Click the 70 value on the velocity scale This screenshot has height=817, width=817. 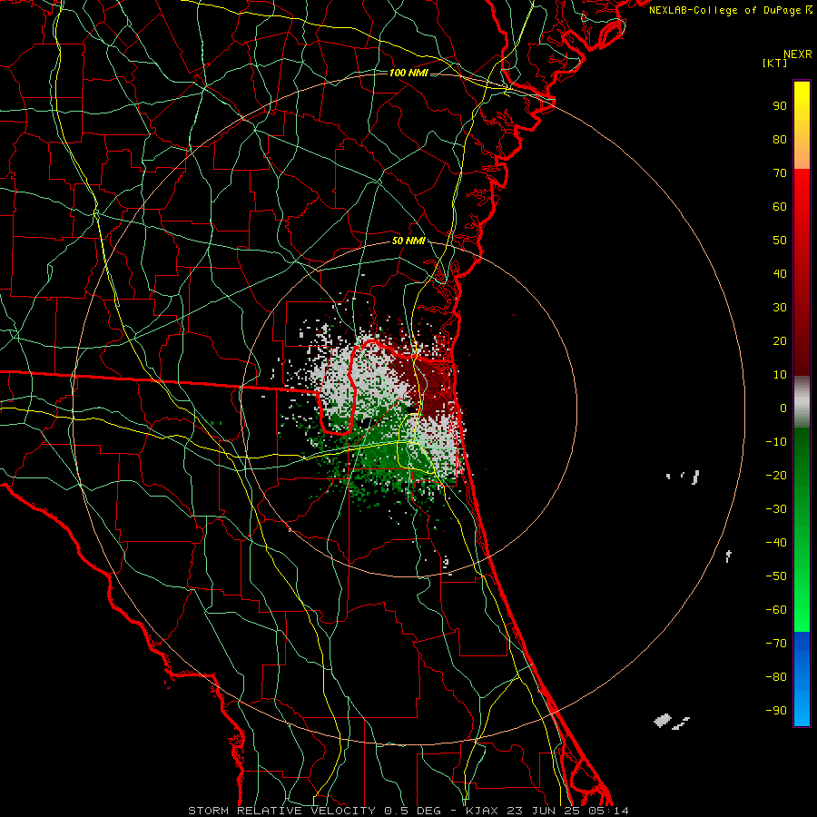[780, 173]
